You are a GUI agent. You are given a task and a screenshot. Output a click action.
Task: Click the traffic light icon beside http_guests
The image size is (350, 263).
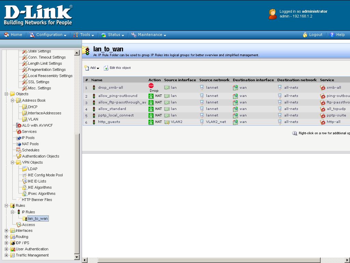[94, 122]
